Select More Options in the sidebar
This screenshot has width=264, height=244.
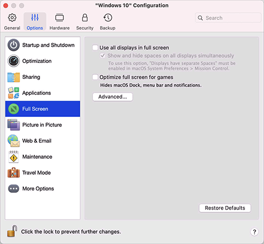(x=43, y=188)
